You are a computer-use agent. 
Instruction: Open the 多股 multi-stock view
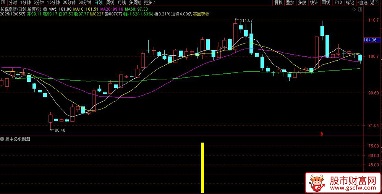[x=302, y=3]
